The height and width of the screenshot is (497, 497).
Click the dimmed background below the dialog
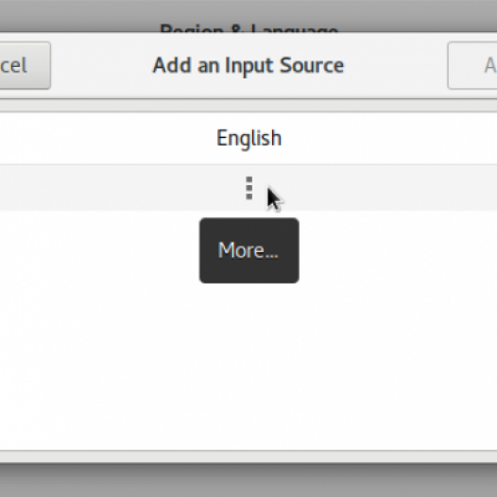tap(248, 480)
